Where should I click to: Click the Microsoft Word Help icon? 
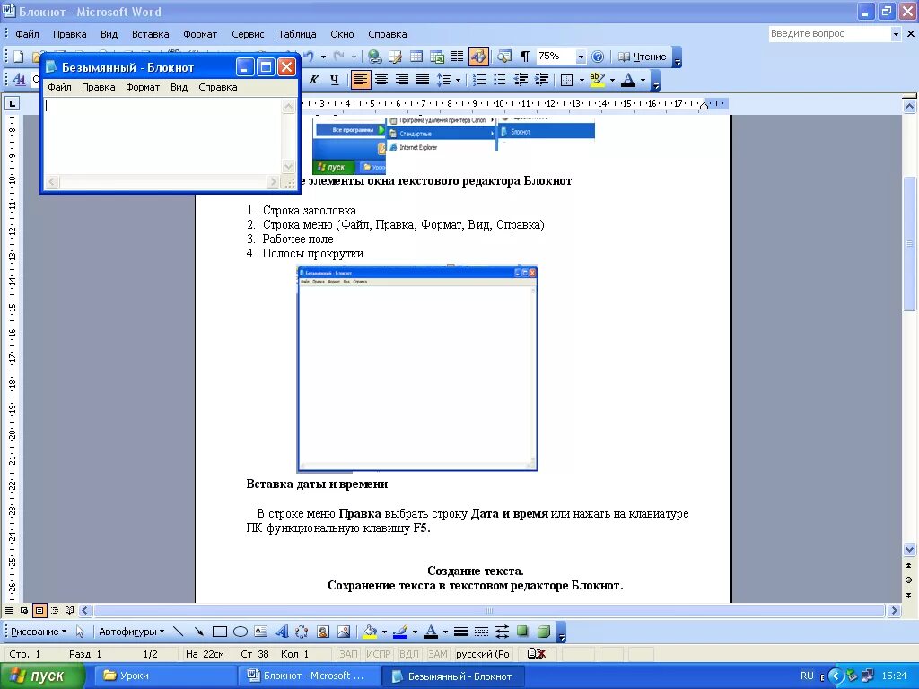[x=597, y=57]
